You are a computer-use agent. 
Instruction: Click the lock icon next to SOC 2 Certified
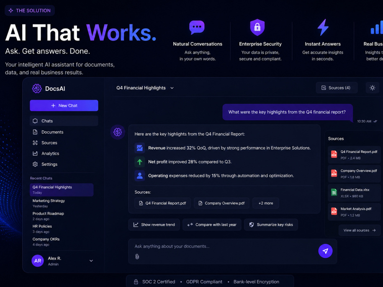click(136, 282)
